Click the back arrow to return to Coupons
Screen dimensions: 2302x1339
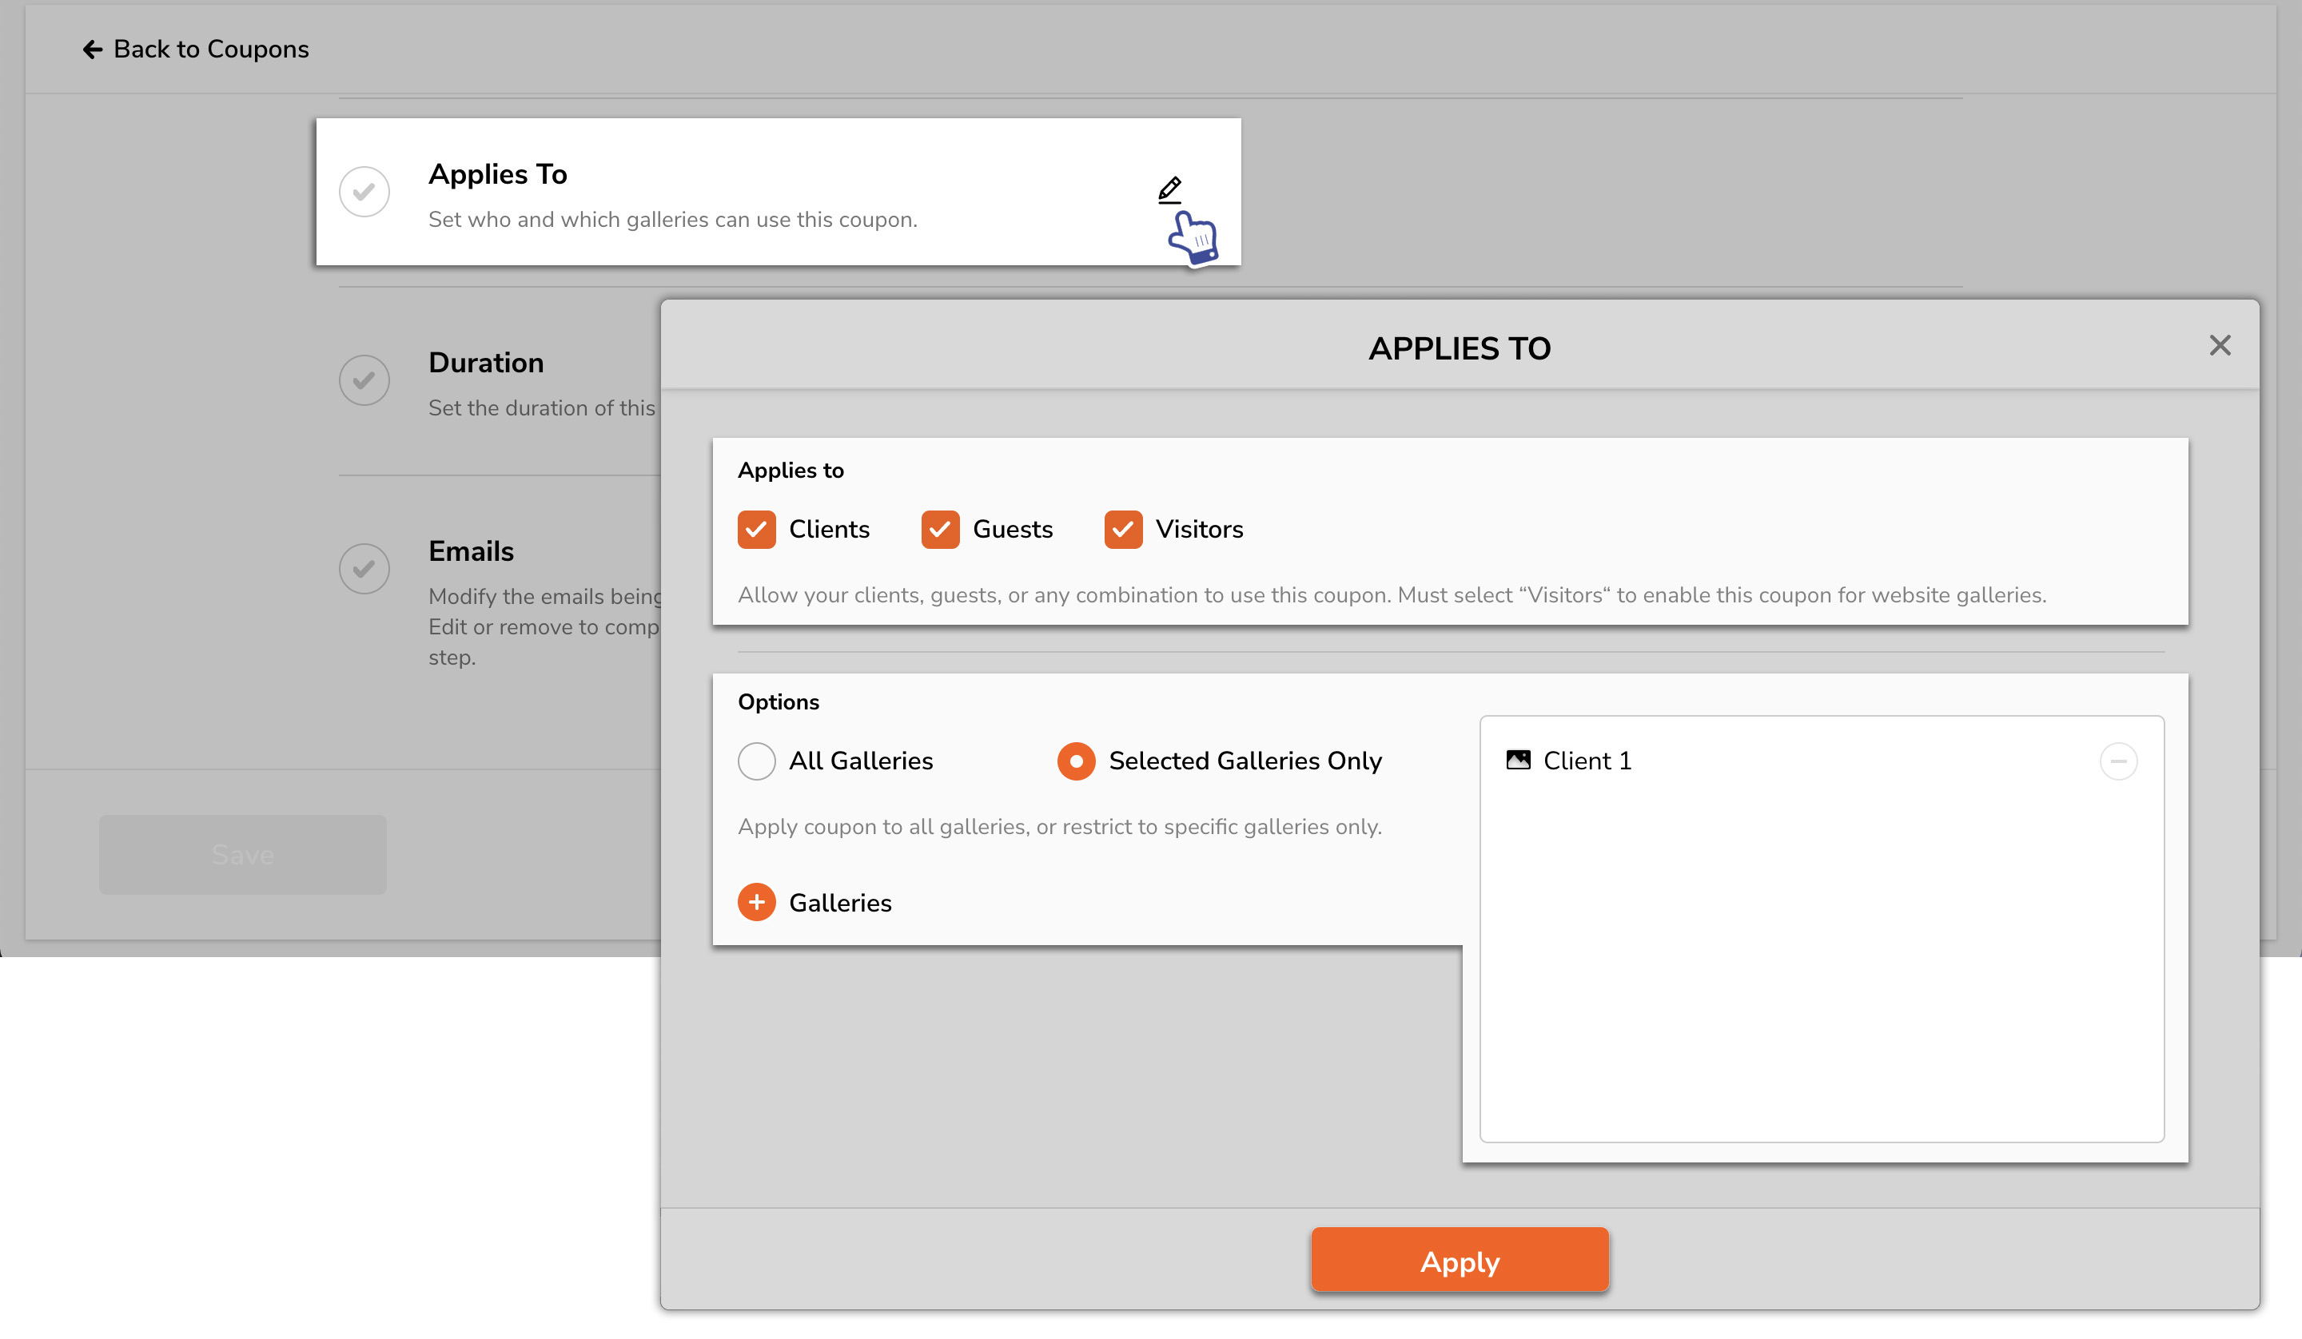pyautogui.click(x=91, y=48)
